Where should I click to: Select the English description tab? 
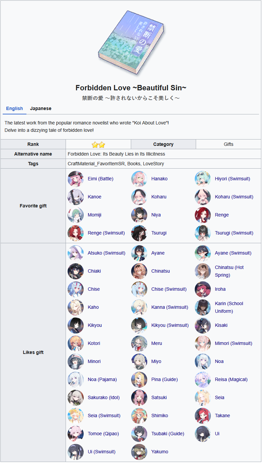pos(14,109)
